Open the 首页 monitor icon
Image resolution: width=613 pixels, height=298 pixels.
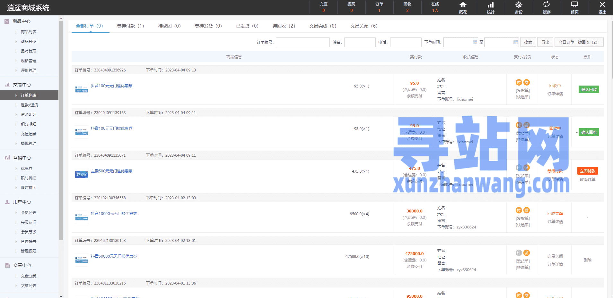point(574,4)
